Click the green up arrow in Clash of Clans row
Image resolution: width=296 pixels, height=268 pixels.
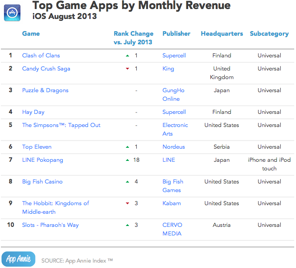(128, 56)
